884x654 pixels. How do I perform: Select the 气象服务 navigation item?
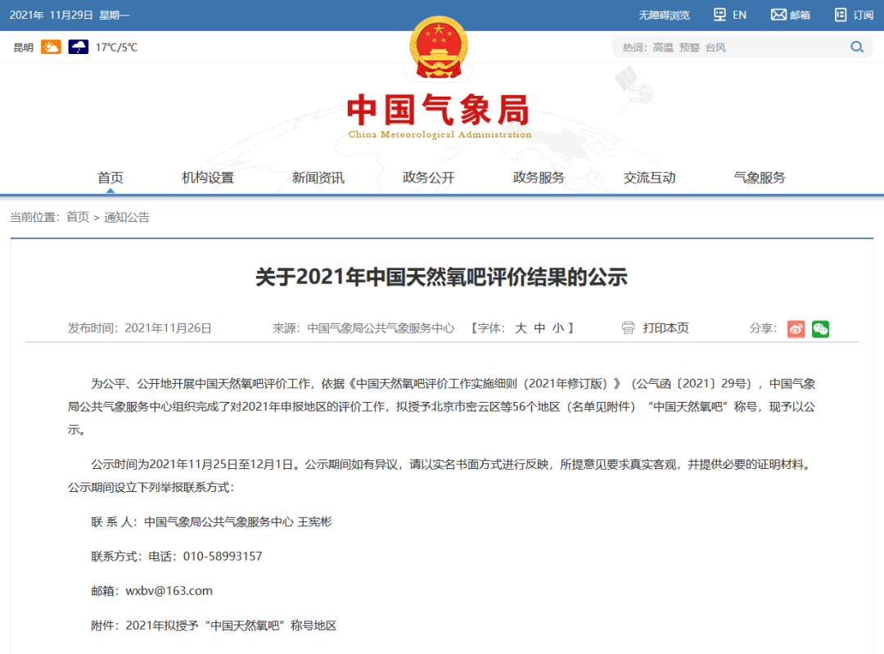click(760, 177)
